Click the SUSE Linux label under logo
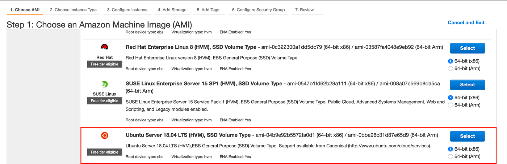The height and width of the screenshot is (164, 507). tap(105, 94)
